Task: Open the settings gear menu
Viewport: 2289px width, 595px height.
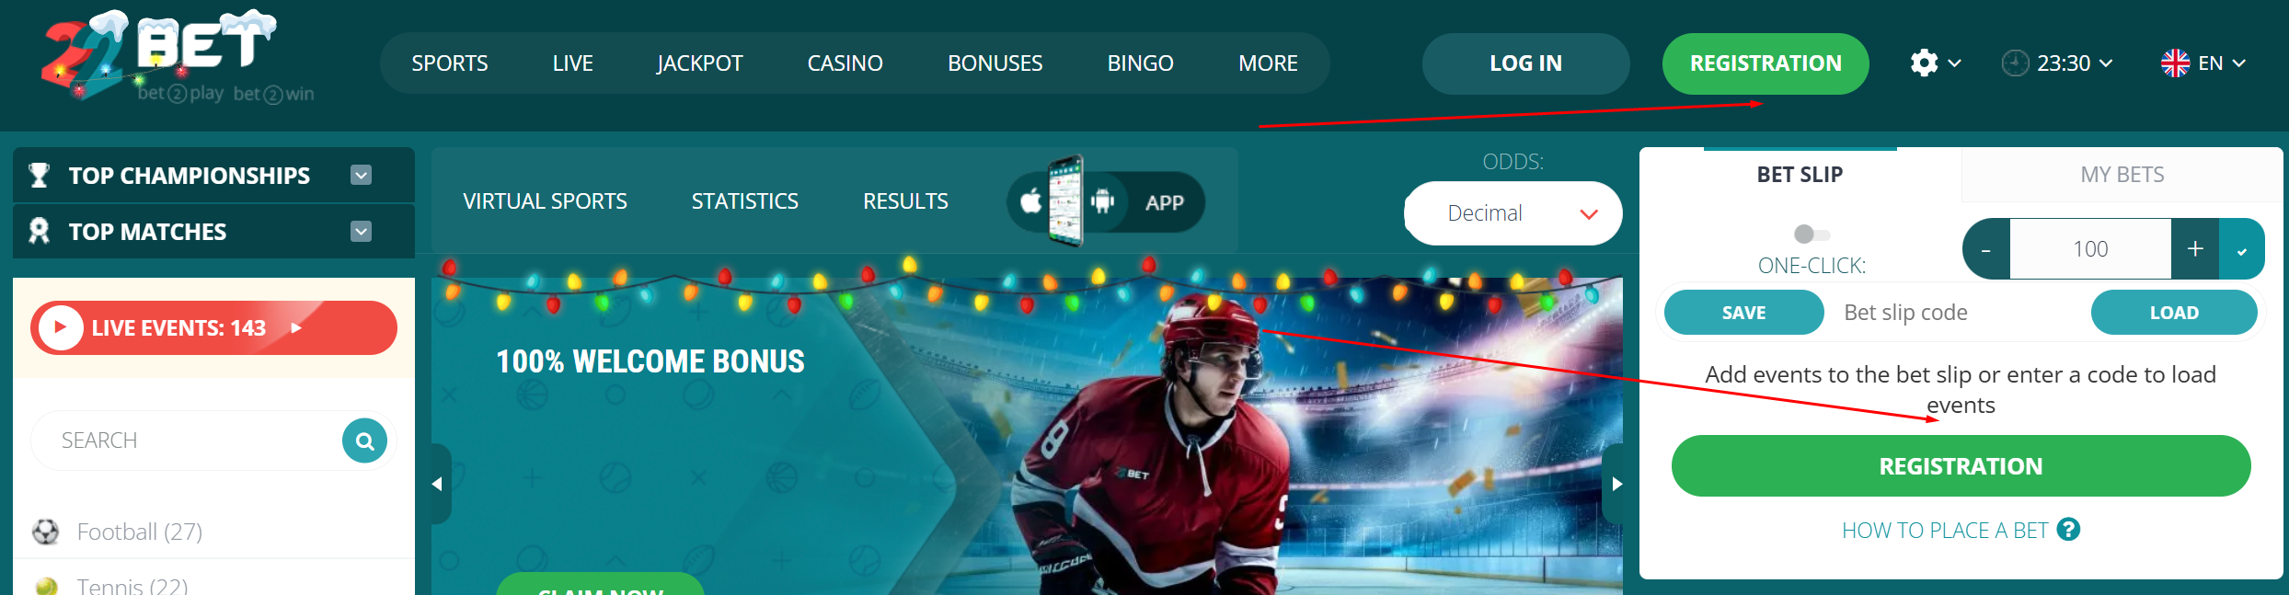Action: click(1935, 63)
